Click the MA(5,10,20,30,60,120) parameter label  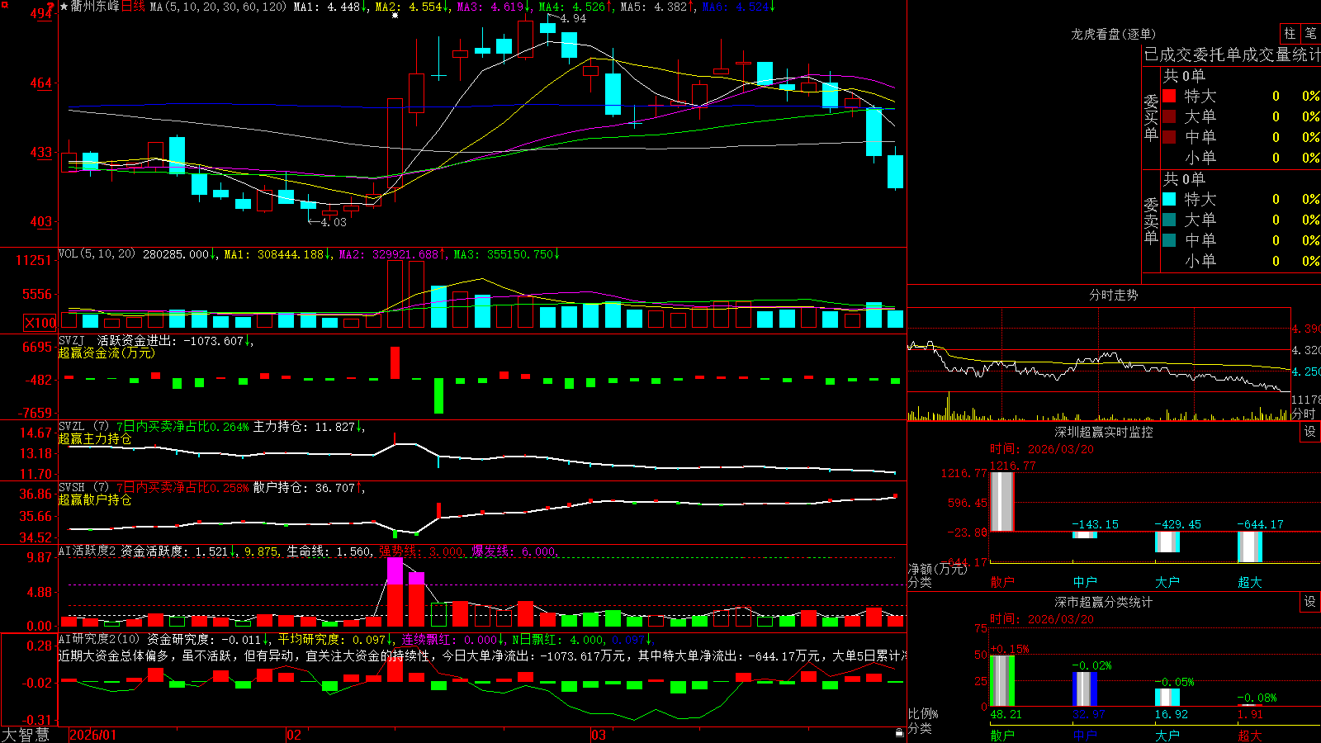(218, 7)
